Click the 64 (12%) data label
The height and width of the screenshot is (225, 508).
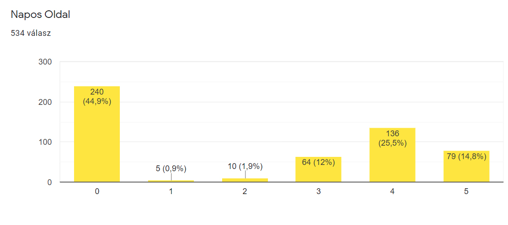click(x=319, y=163)
